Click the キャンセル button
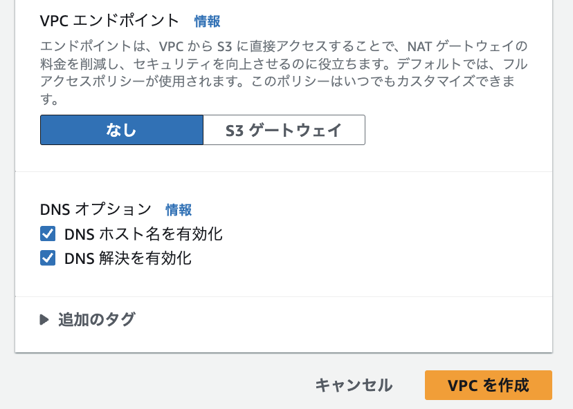573x409 pixels. click(x=354, y=385)
